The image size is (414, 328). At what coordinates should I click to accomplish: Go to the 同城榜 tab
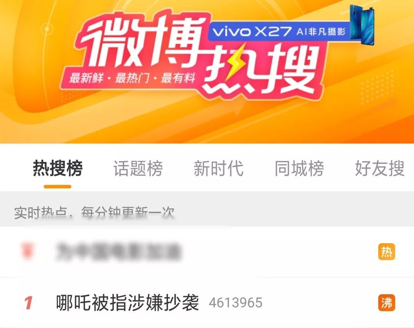coord(299,168)
